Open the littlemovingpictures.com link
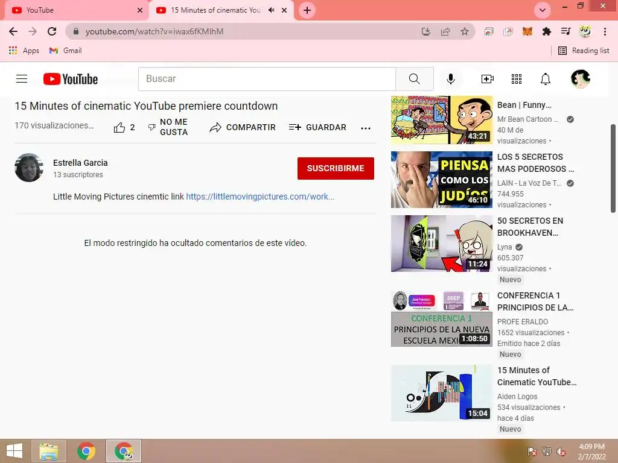This screenshot has height=463, width=618. click(x=260, y=197)
